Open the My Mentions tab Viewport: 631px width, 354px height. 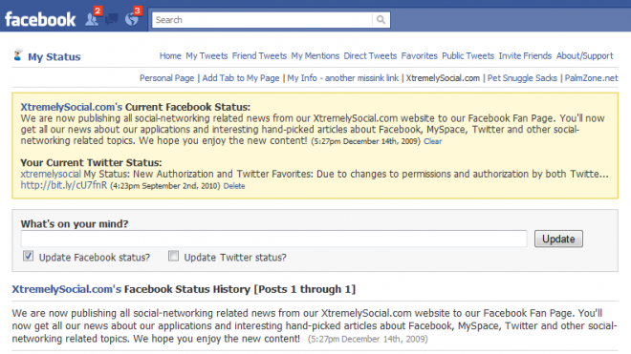(315, 56)
